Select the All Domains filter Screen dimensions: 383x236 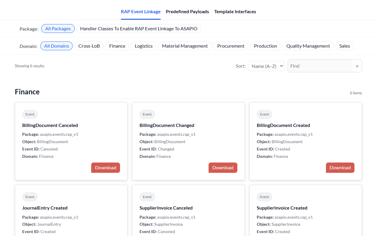56,46
